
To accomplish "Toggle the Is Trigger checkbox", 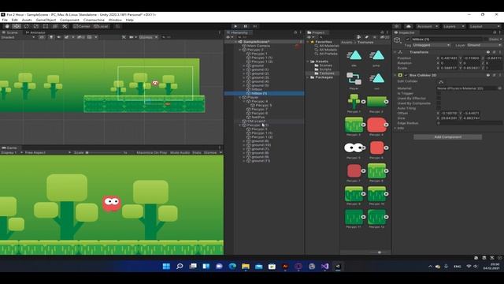I will point(439,93).
